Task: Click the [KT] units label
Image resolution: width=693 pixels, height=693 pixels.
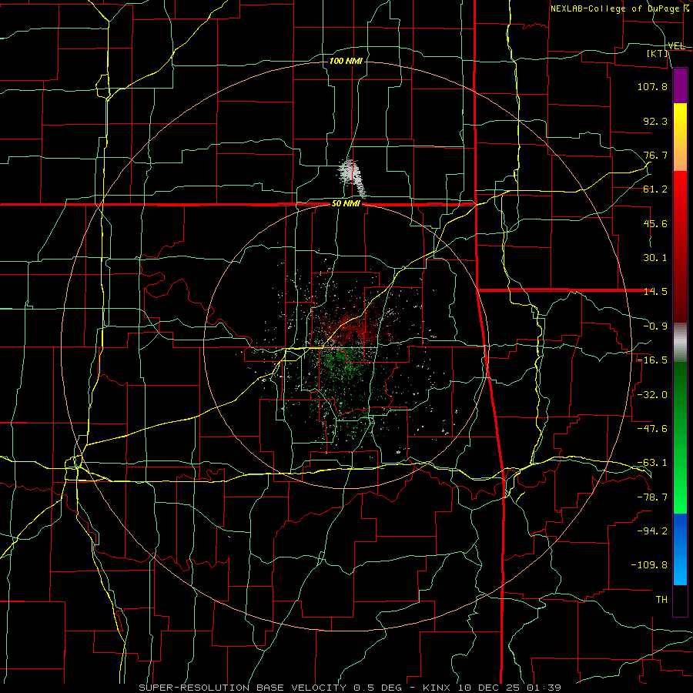Action: [x=658, y=53]
